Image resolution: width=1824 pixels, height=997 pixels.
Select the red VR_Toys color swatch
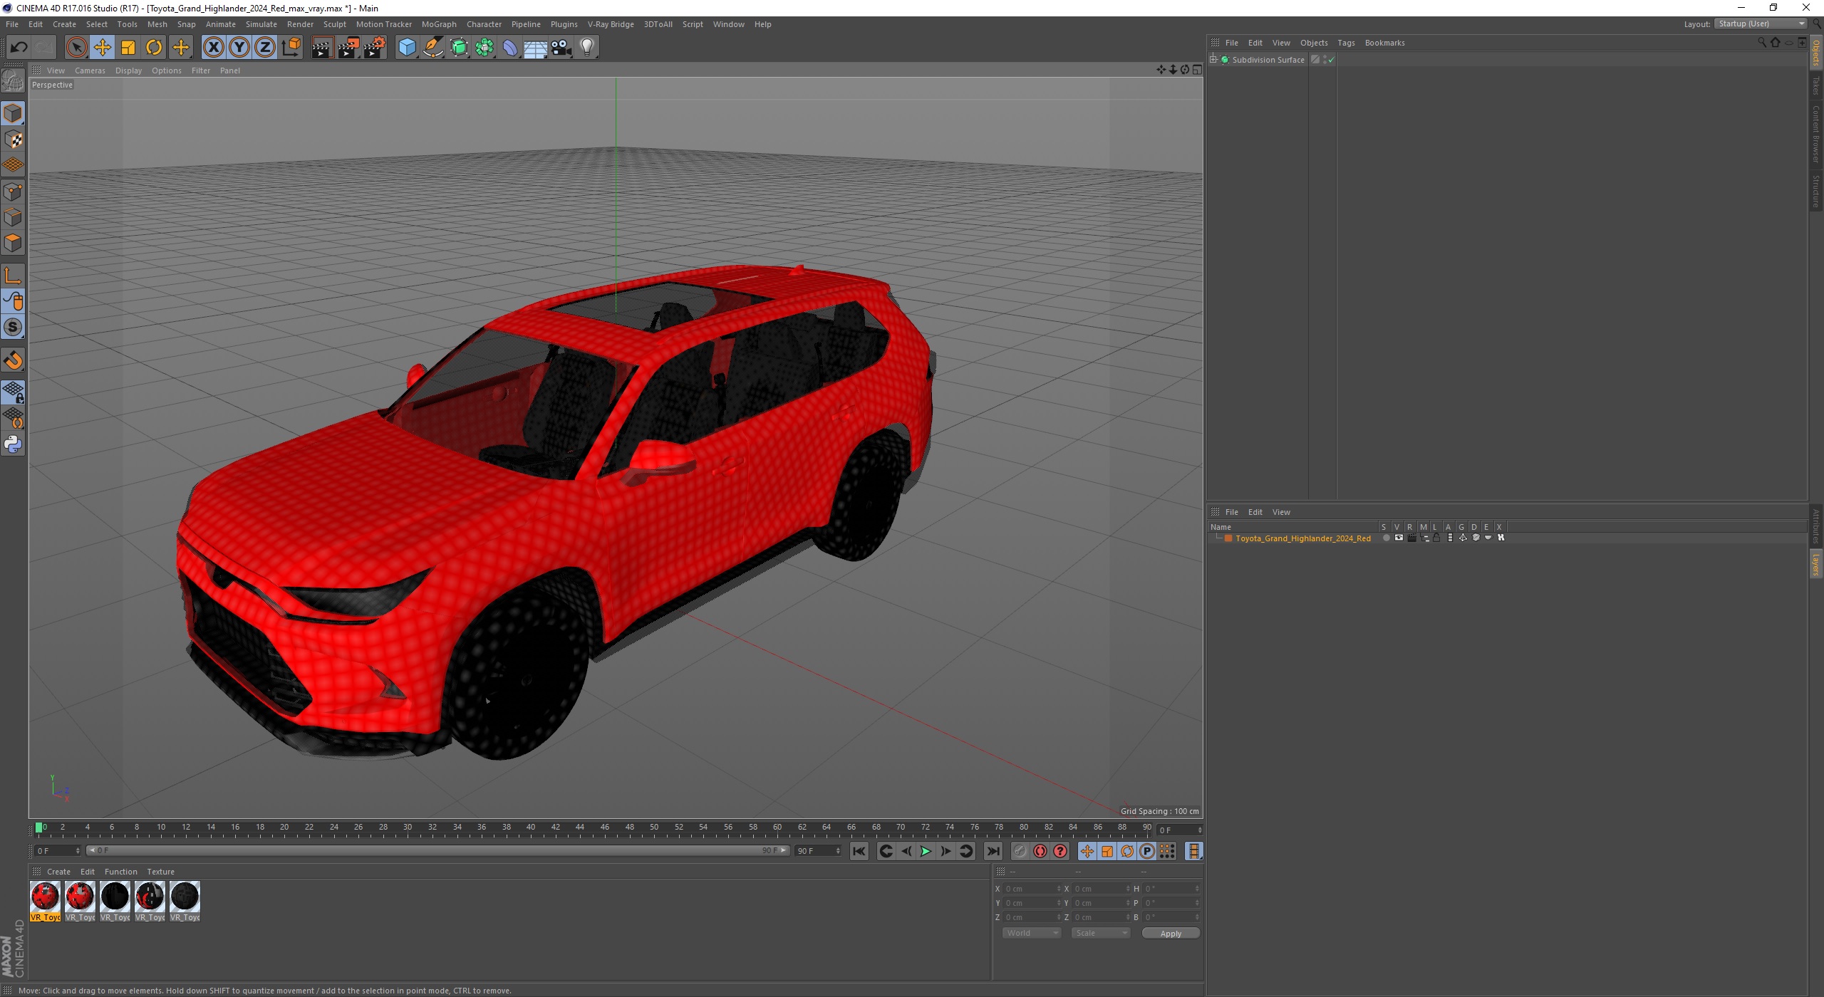point(46,897)
